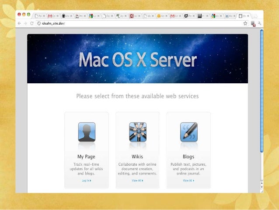Click View All under Blogs

click(x=188, y=181)
